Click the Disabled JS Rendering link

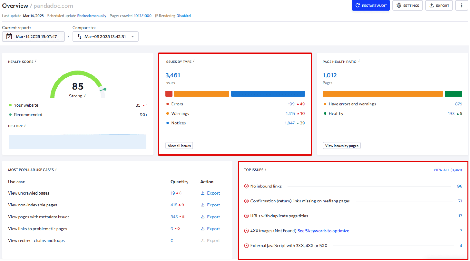point(184,16)
